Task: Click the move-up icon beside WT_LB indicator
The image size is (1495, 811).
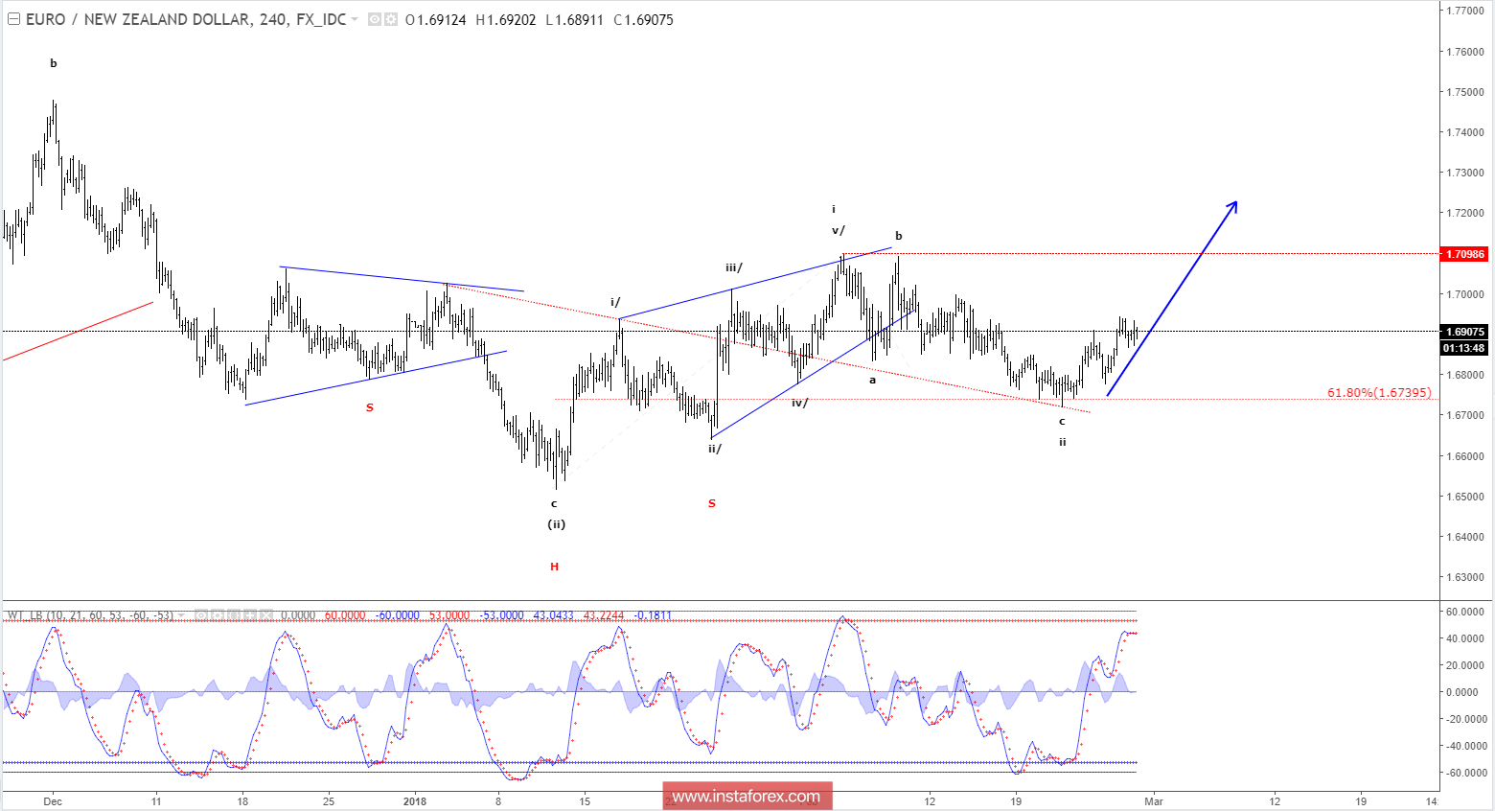Action: (250, 614)
